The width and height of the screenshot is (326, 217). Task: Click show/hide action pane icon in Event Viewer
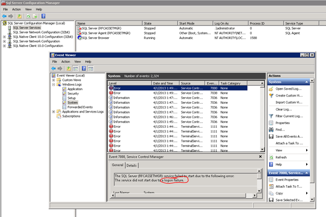click(91, 68)
